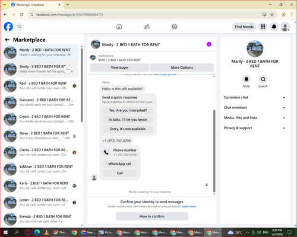Click the conversation list scrollbar
297x237 pixels.
[x=81, y=85]
